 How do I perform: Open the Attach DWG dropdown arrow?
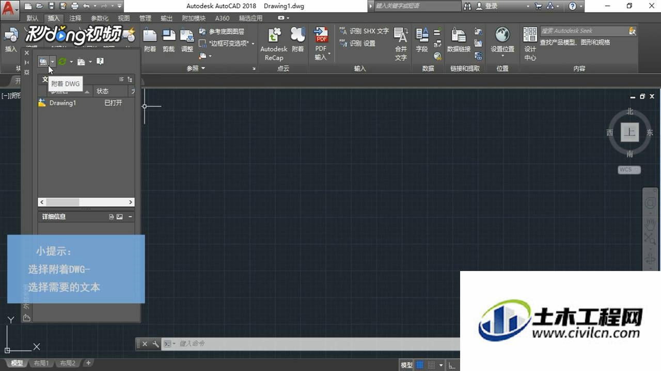click(52, 62)
